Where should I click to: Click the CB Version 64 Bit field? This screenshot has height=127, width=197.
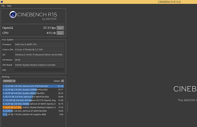pos(39,60)
